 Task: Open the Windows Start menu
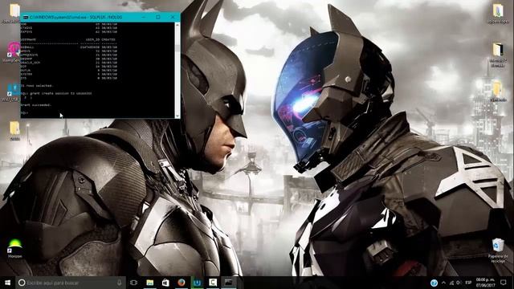[x=7, y=283]
